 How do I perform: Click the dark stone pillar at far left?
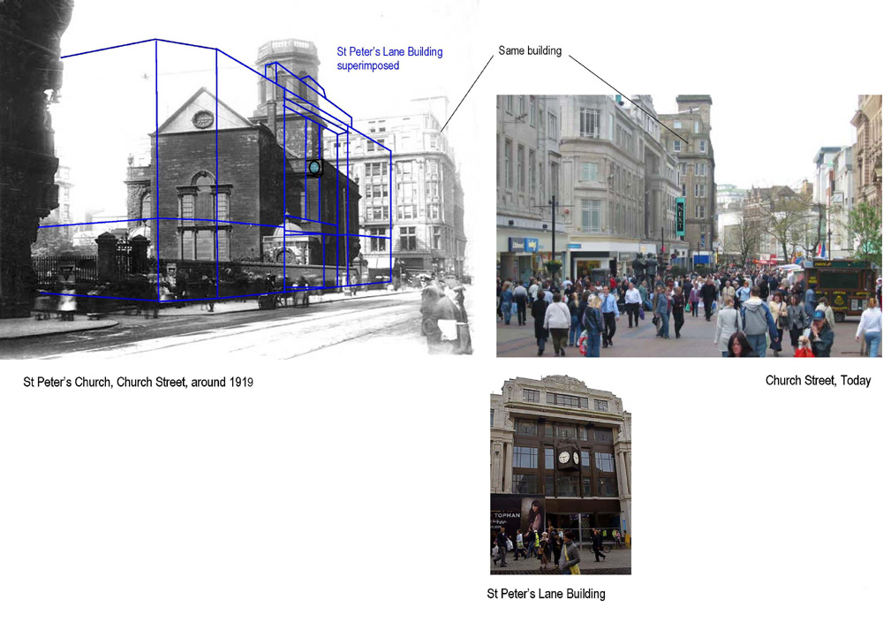click(x=26, y=159)
